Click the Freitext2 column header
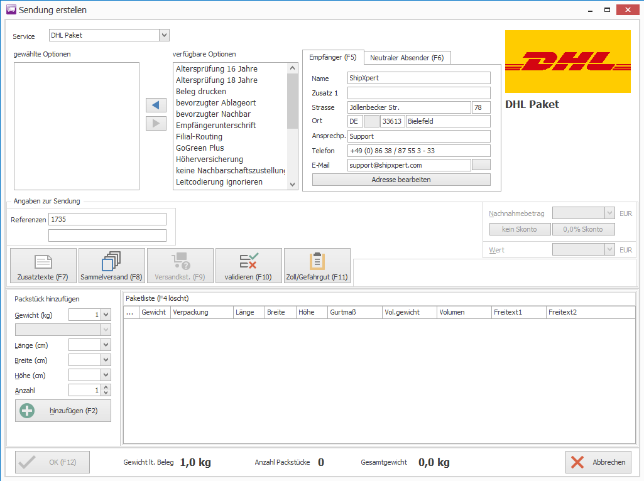644x481 pixels. coord(591,312)
